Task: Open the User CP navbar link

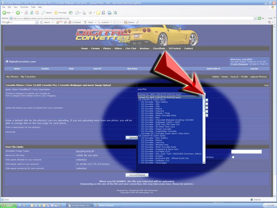Action: (x=97, y=69)
